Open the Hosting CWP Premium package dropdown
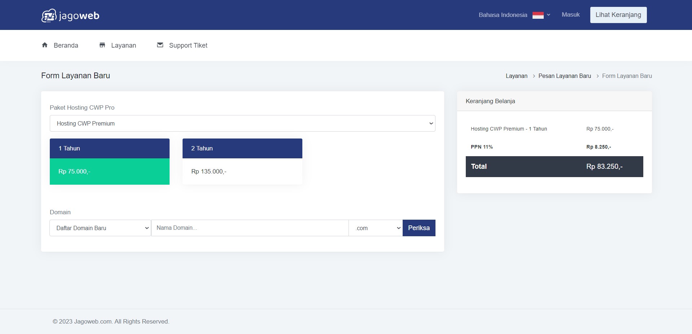692x334 pixels. point(242,123)
